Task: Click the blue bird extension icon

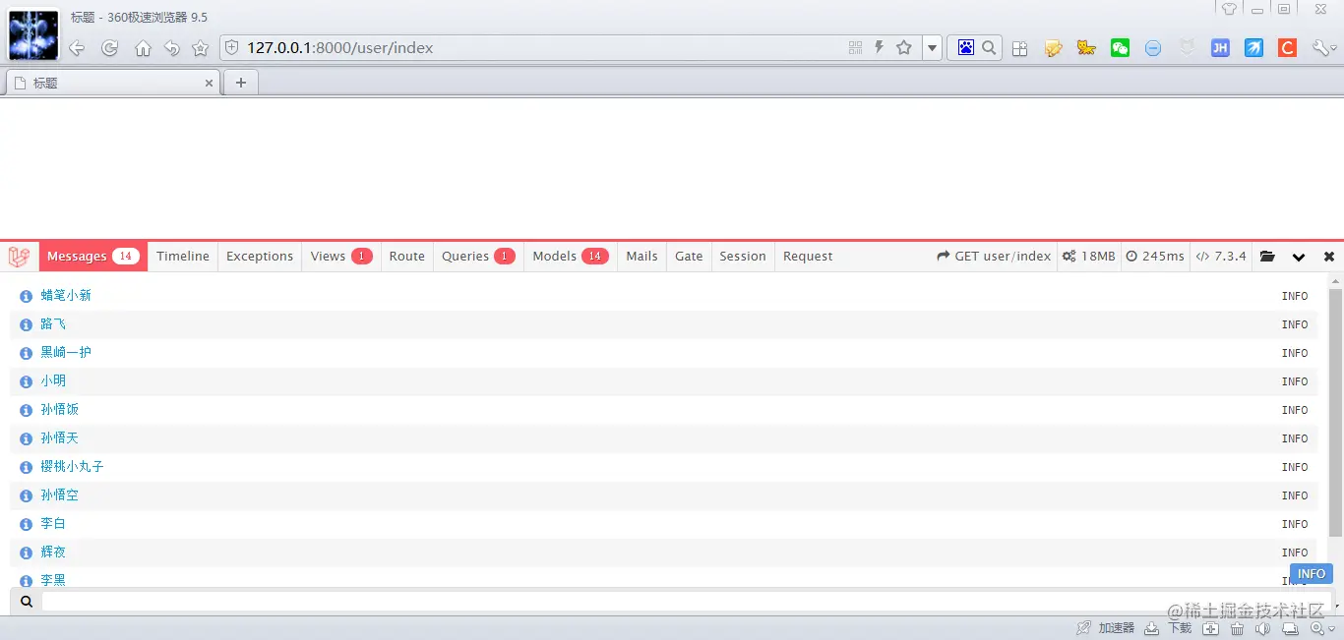Action: point(1253,48)
